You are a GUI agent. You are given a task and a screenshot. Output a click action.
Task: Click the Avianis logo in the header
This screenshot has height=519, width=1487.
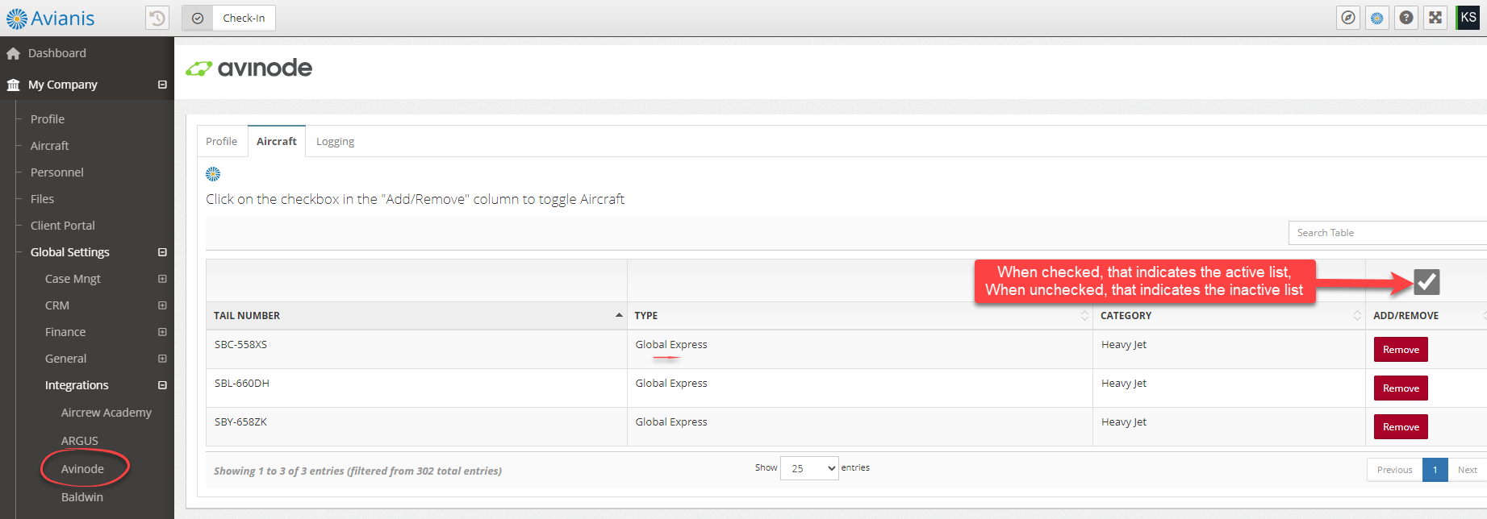[x=50, y=18]
